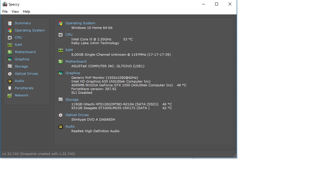Select Network in the sidebar list
The height and width of the screenshot is (187, 334).
21,95
